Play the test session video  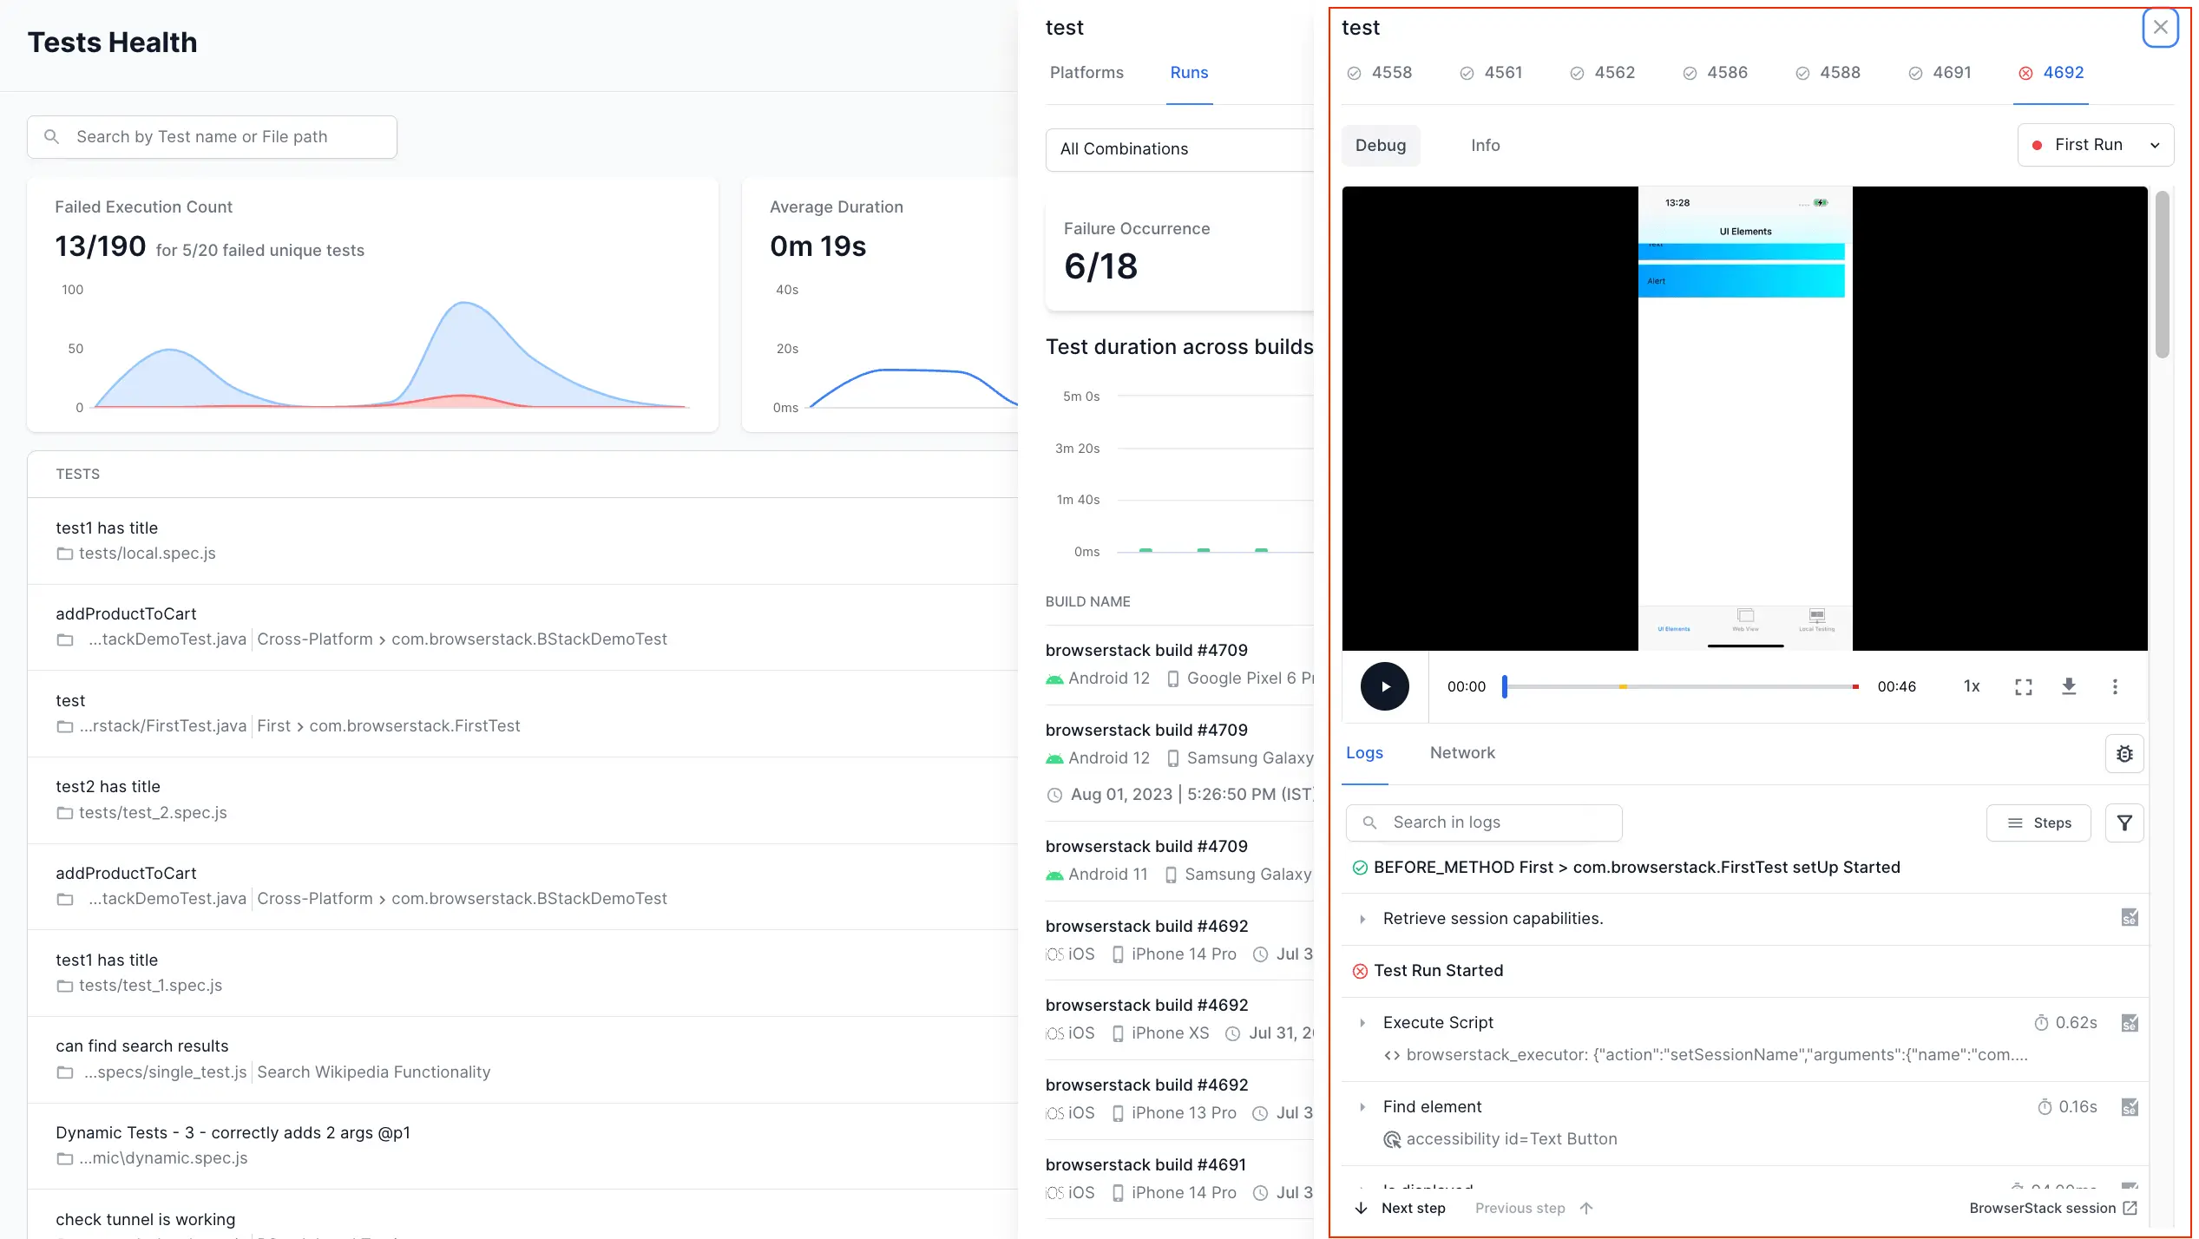(x=1384, y=686)
